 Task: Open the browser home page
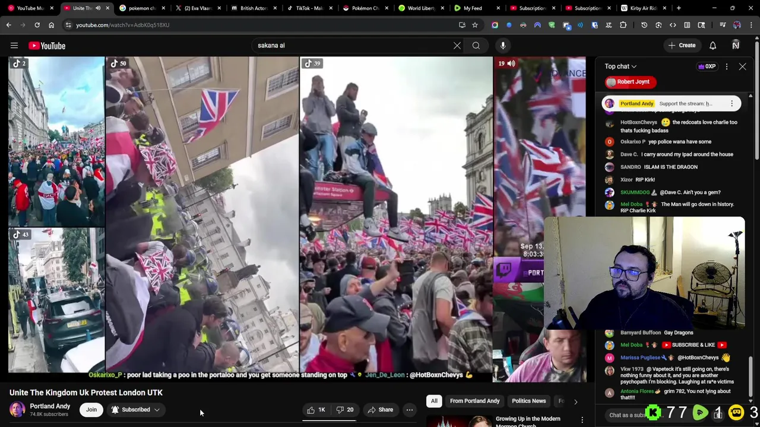[51, 25]
